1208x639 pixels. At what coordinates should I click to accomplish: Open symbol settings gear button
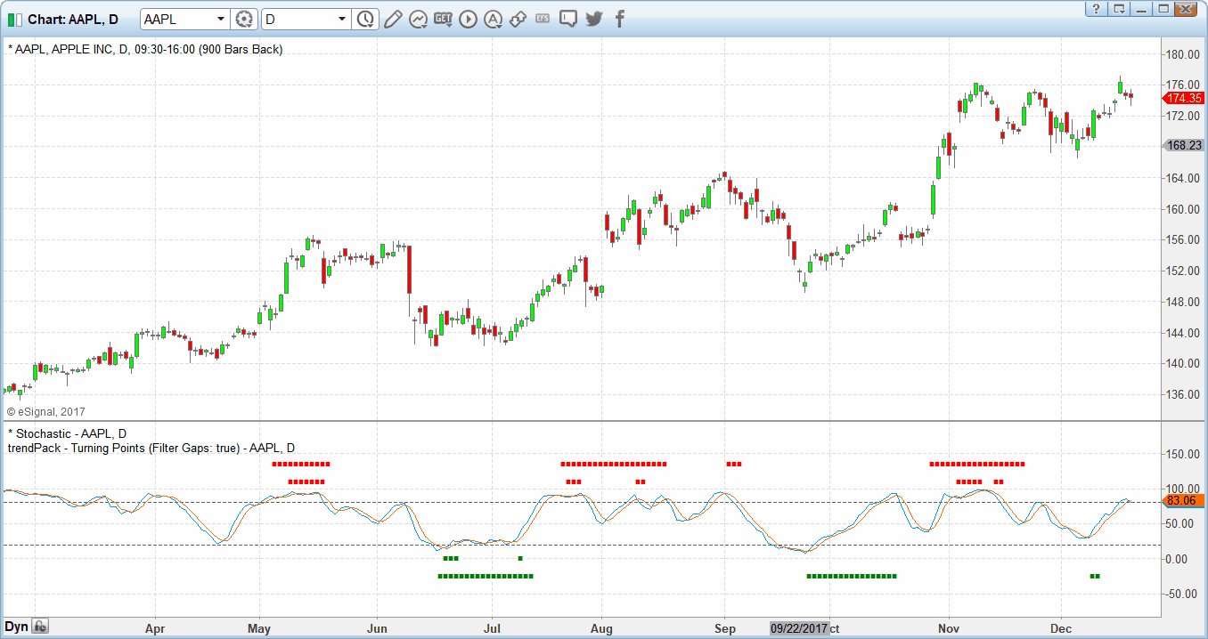click(x=244, y=19)
